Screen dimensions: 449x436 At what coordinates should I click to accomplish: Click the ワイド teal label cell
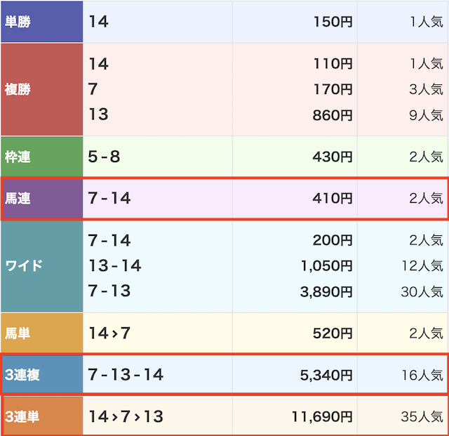click(x=42, y=265)
